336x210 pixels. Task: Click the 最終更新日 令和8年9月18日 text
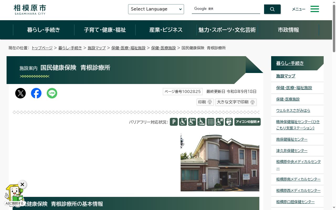(x=231, y=92)
